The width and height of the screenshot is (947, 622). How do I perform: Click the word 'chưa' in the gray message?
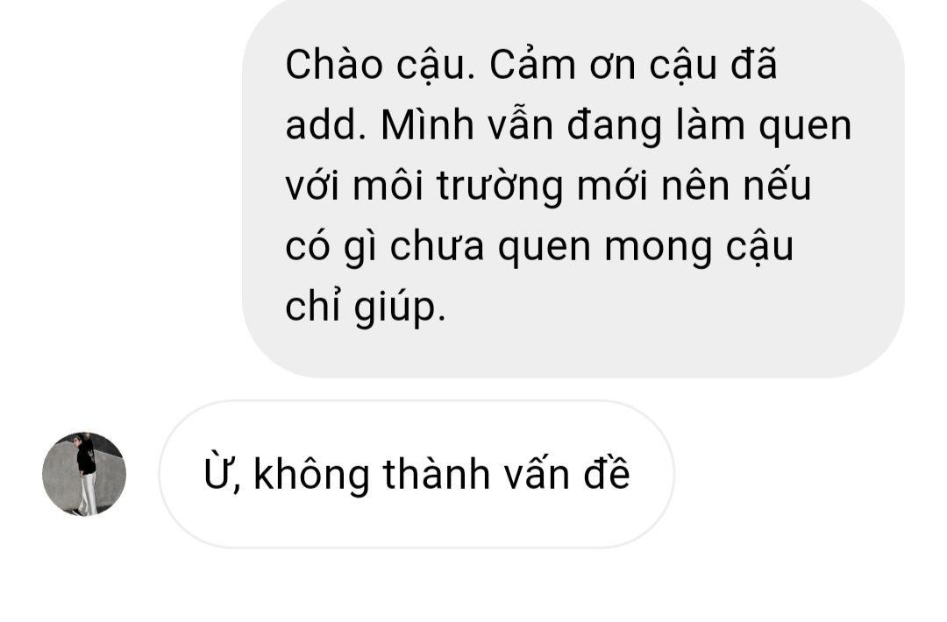pos(437,245)
